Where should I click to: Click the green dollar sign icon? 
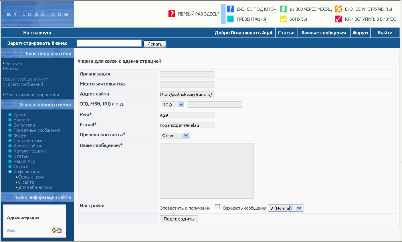(283, 9)
